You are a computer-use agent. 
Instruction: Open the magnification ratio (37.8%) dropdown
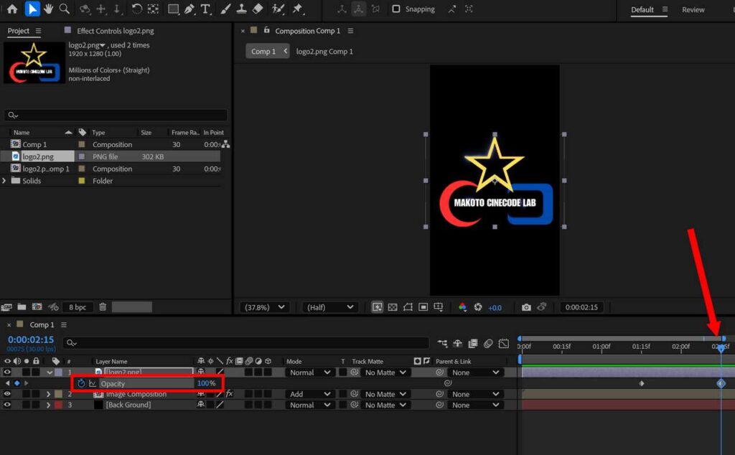coord(264,307)
